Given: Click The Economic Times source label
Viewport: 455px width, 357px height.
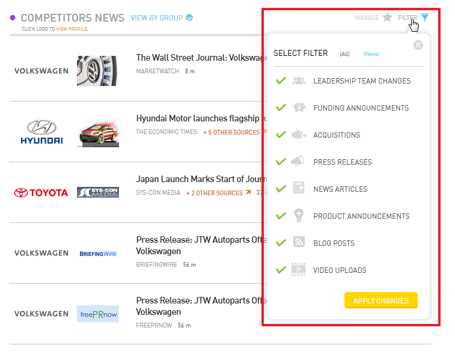Looking at the screenshot, I should pos(166,132).
